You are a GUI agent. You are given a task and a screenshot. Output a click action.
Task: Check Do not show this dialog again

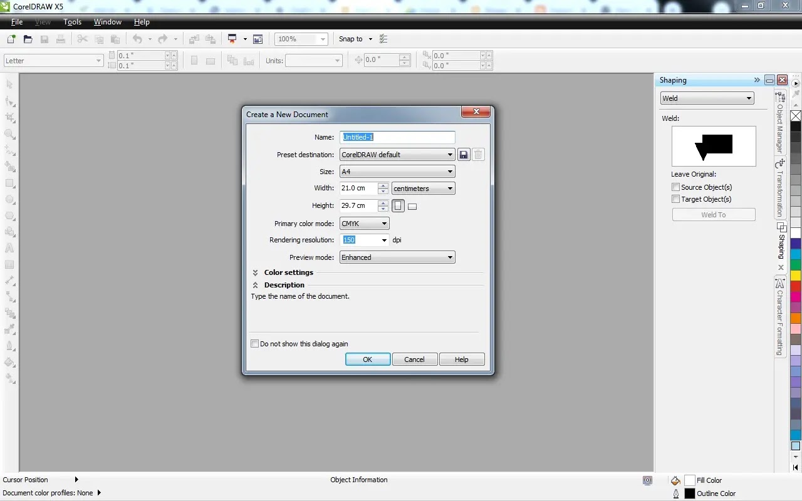point(254,344)
